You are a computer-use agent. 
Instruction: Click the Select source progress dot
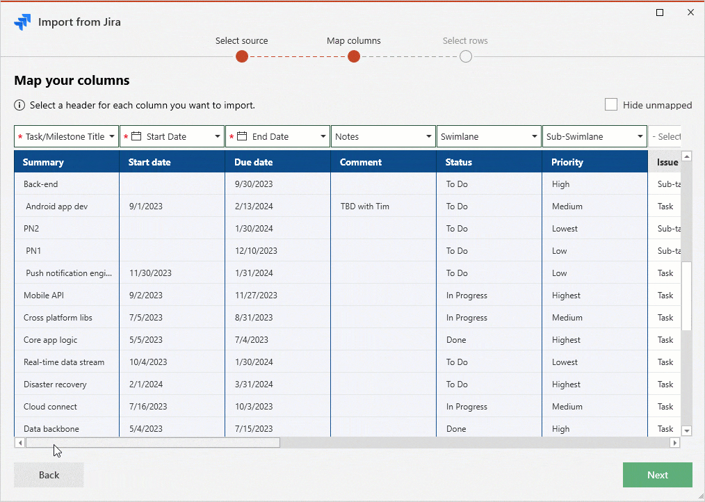pyautogui.click(x=241, y=56)
